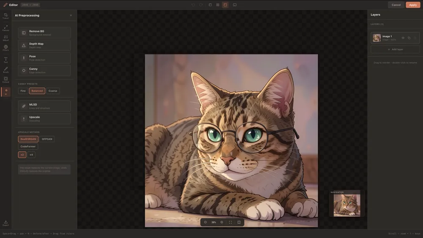The width and height of the screenshot is (423, 238).
Task: Run MLSD lines and structure
Action: 44,106
